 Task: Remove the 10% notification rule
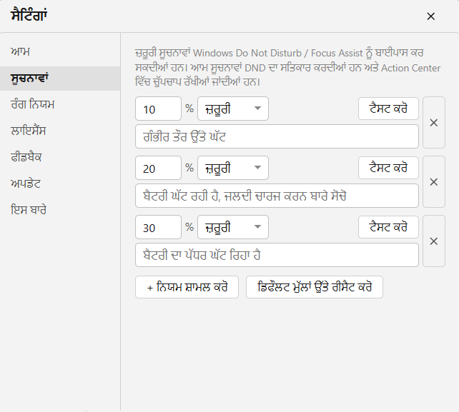434,123
